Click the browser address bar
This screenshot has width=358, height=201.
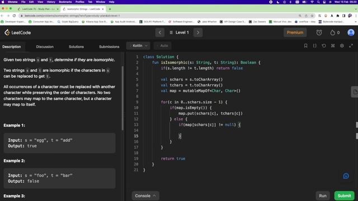coord(160,16)
